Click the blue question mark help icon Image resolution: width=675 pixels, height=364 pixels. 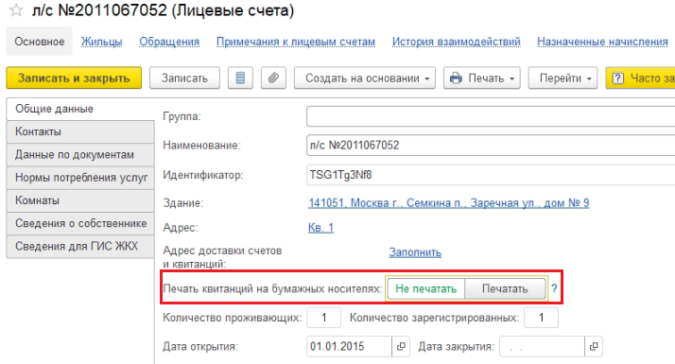click(554, 288)
